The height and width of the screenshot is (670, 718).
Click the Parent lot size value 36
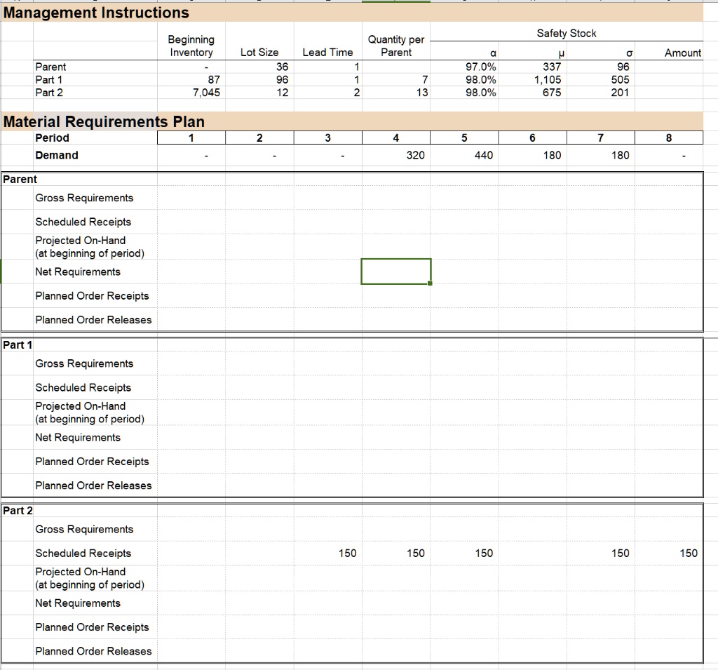(x=282, y=67)
